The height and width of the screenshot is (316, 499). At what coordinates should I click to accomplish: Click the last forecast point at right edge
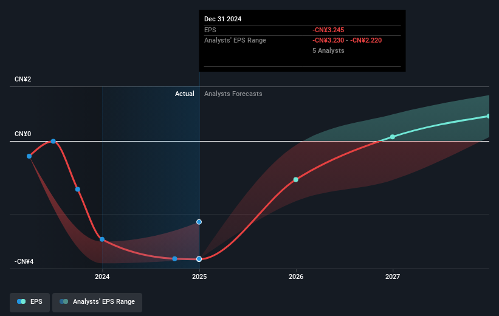pos(489,116)
